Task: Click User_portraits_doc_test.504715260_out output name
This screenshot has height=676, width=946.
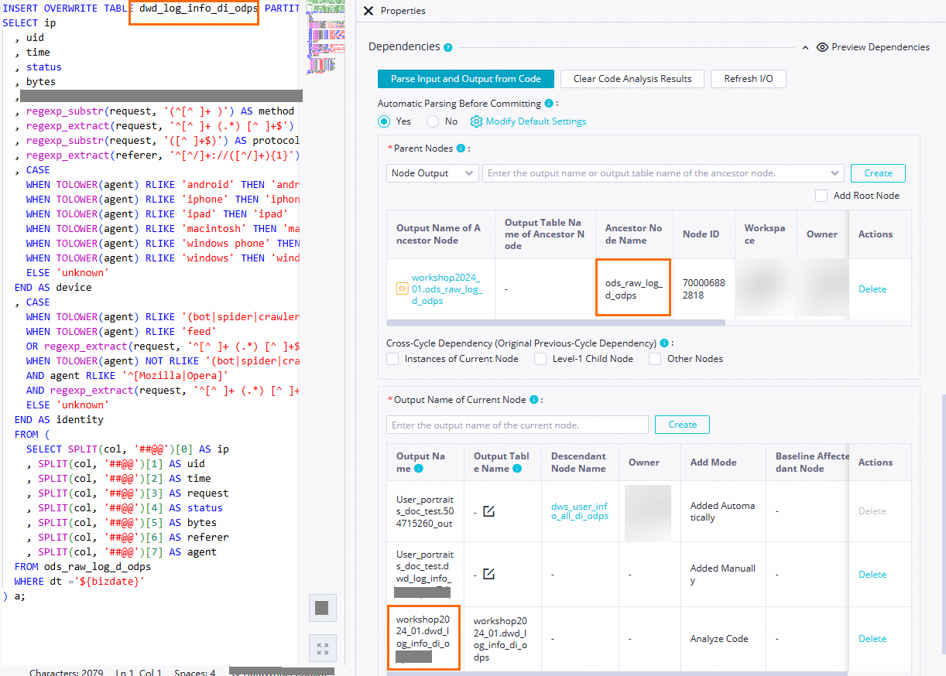Action: pyautogui.click(x=425, y=511)
